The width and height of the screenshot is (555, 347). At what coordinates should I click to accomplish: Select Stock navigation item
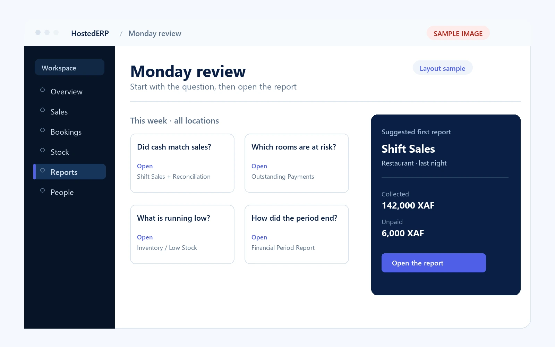coord(69,152)
